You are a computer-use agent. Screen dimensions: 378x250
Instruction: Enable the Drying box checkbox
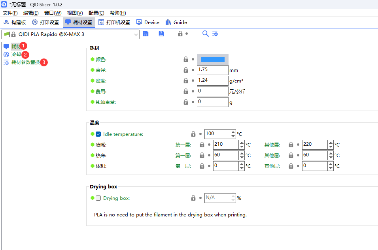pos(98,198)
